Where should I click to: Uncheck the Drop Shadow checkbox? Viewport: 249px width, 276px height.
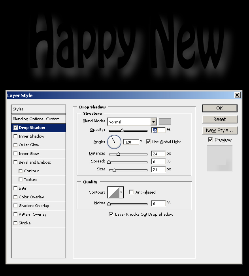15,128
